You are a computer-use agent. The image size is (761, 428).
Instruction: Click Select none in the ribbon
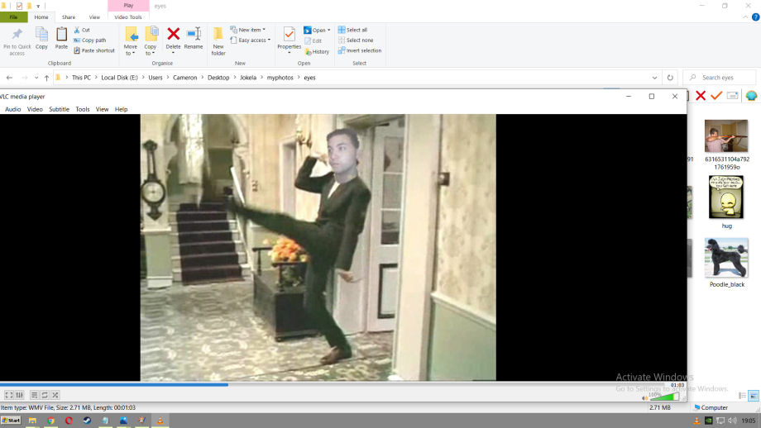[x=356, y=40]
